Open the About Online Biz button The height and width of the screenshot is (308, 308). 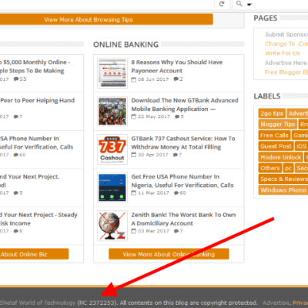point(34,254)
